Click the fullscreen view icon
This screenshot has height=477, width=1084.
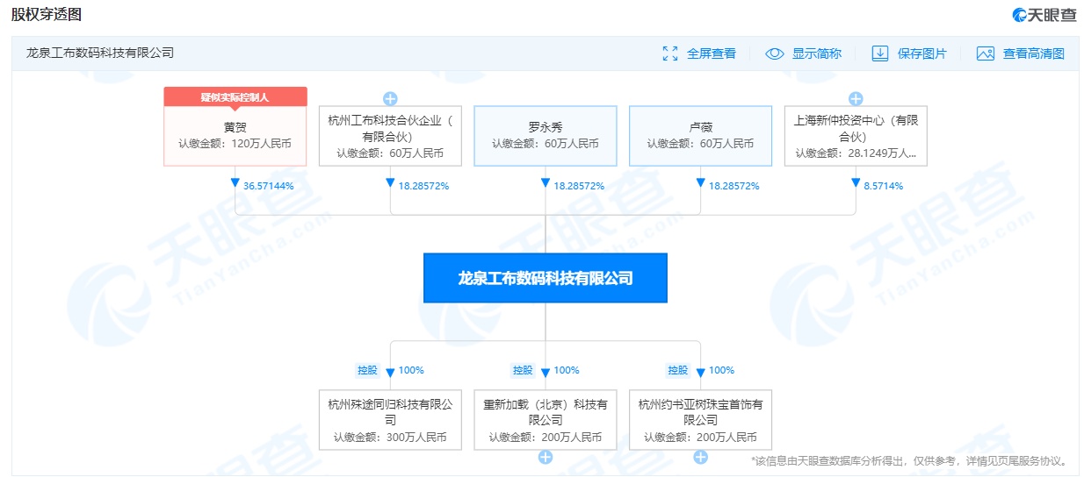pos(670,53)
